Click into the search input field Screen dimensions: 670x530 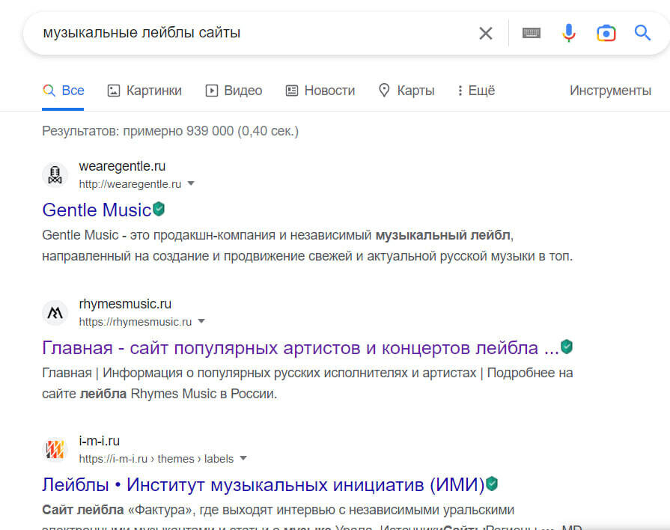247,33
